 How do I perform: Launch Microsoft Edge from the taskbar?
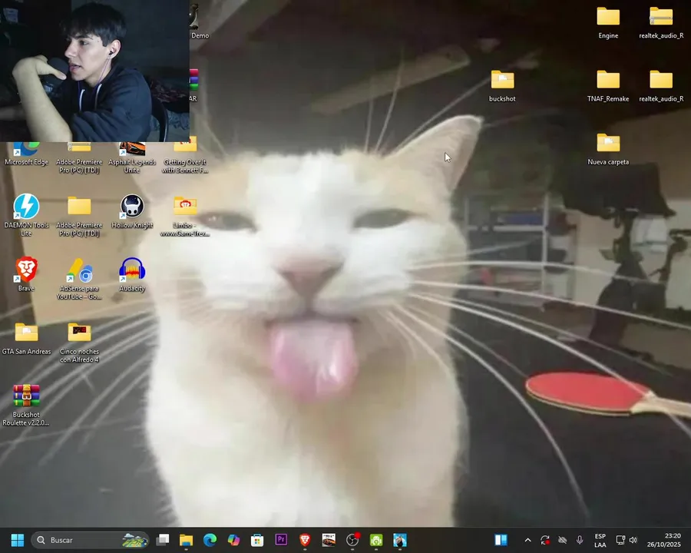tap(210, 540)
